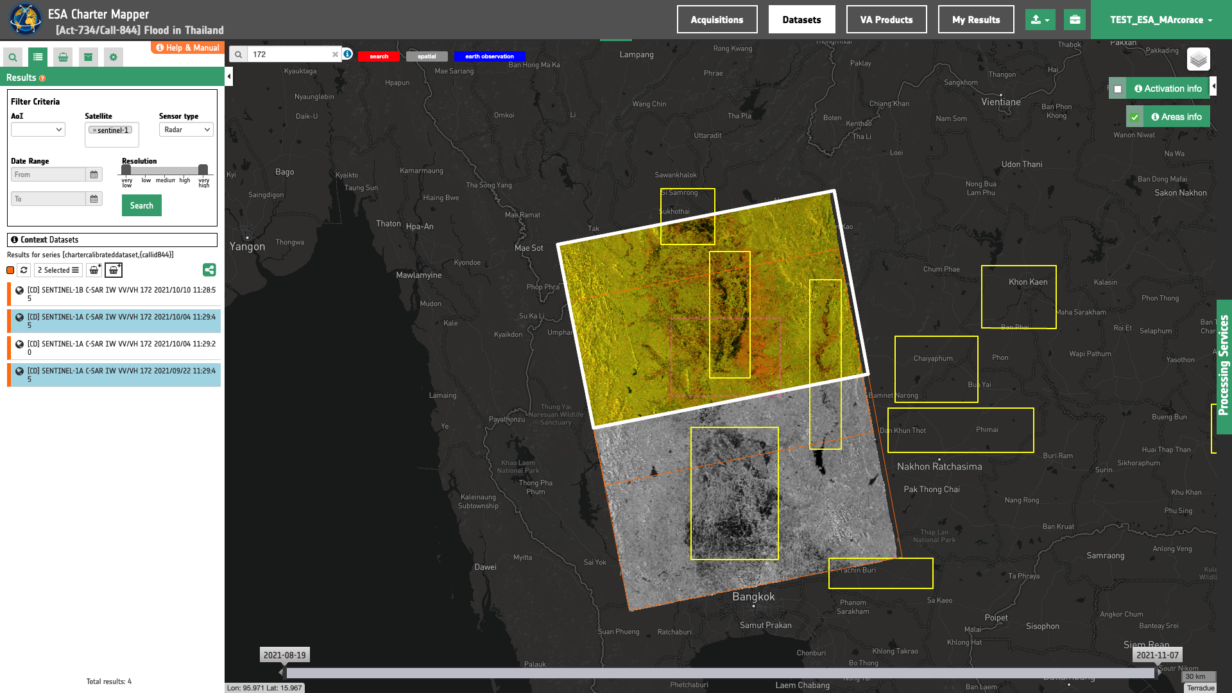Click the Areas info button

[x=1176, y=117]
